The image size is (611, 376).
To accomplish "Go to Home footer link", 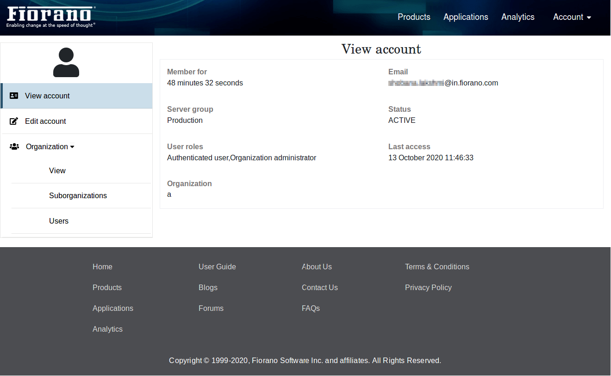I will (102, 267).
